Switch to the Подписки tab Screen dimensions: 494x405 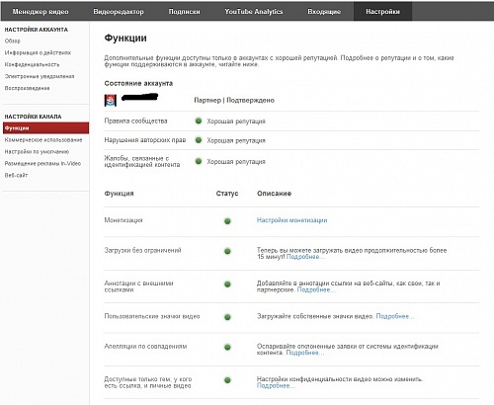[185, 12]
